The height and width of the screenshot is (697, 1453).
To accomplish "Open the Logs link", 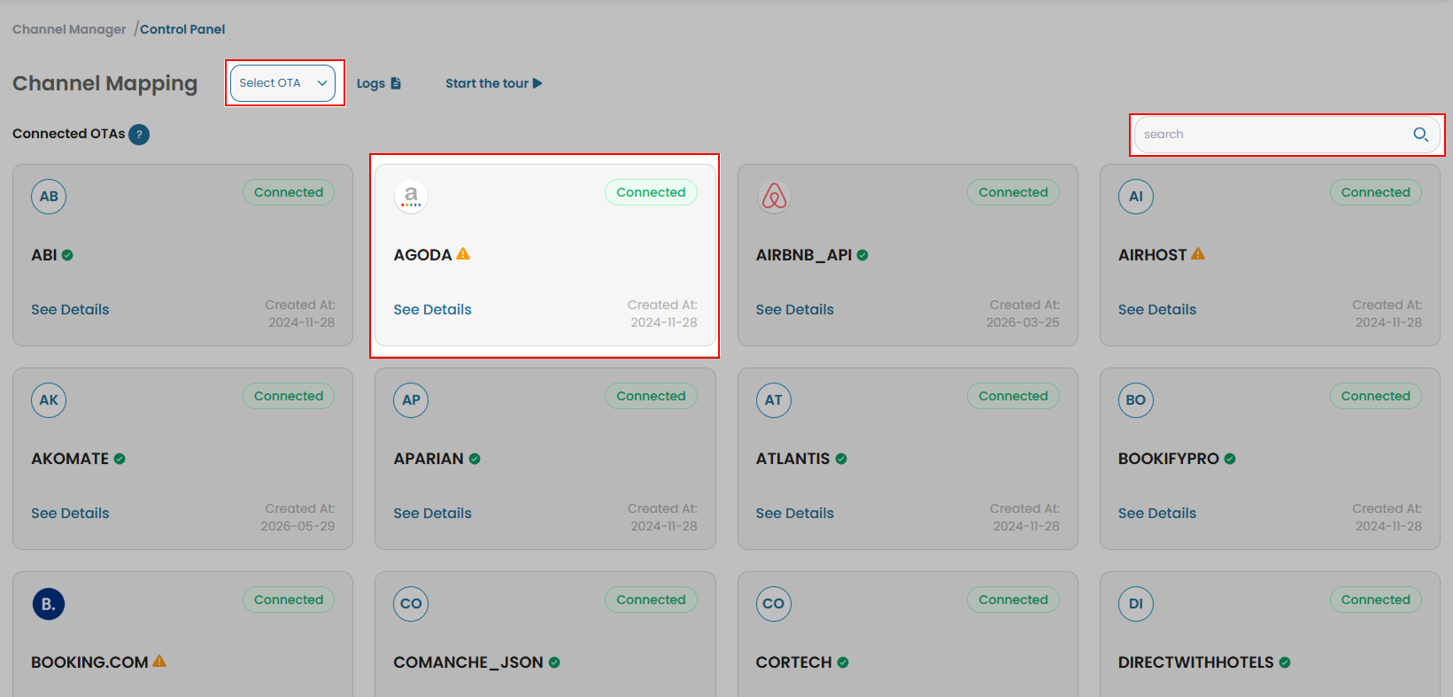I will click(379, 83).
